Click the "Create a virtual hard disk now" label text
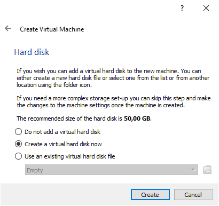Image resolution: width=219 pixels, height=206 pixels. [63, 144]
